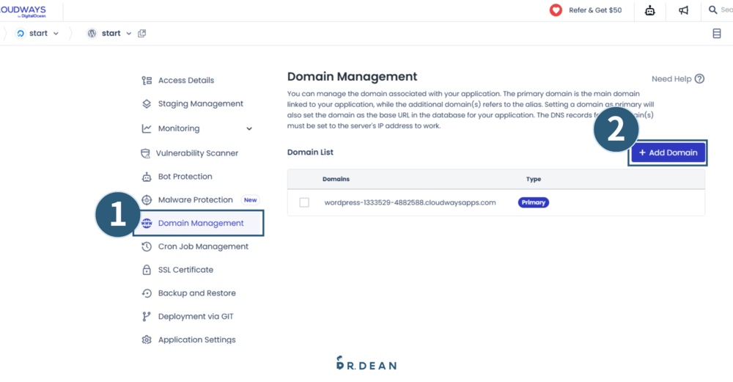The height and width of the screenshot is (382, 733).
Task: Click Refer & Get $50 link
Action: pyautogui.click(x=594, y=10)
